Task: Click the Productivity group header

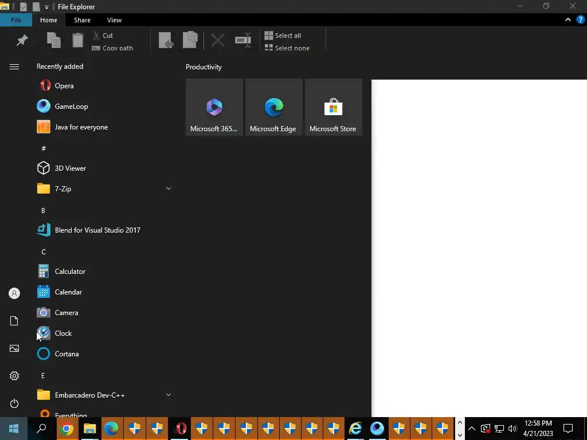Action: point(204,67)
